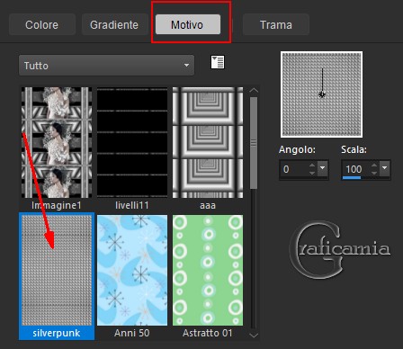Click the silverpunk label text
This screenshot has height=349, width=403.
coord(57,333)
